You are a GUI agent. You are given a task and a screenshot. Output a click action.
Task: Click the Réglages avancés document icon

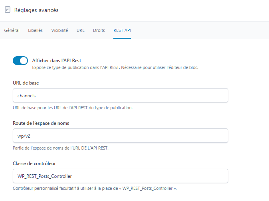click(8, 10)
